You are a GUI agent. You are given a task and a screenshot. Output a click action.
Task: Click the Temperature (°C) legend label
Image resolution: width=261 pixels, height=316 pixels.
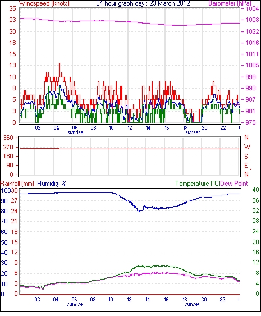click(x=198, y=184)
